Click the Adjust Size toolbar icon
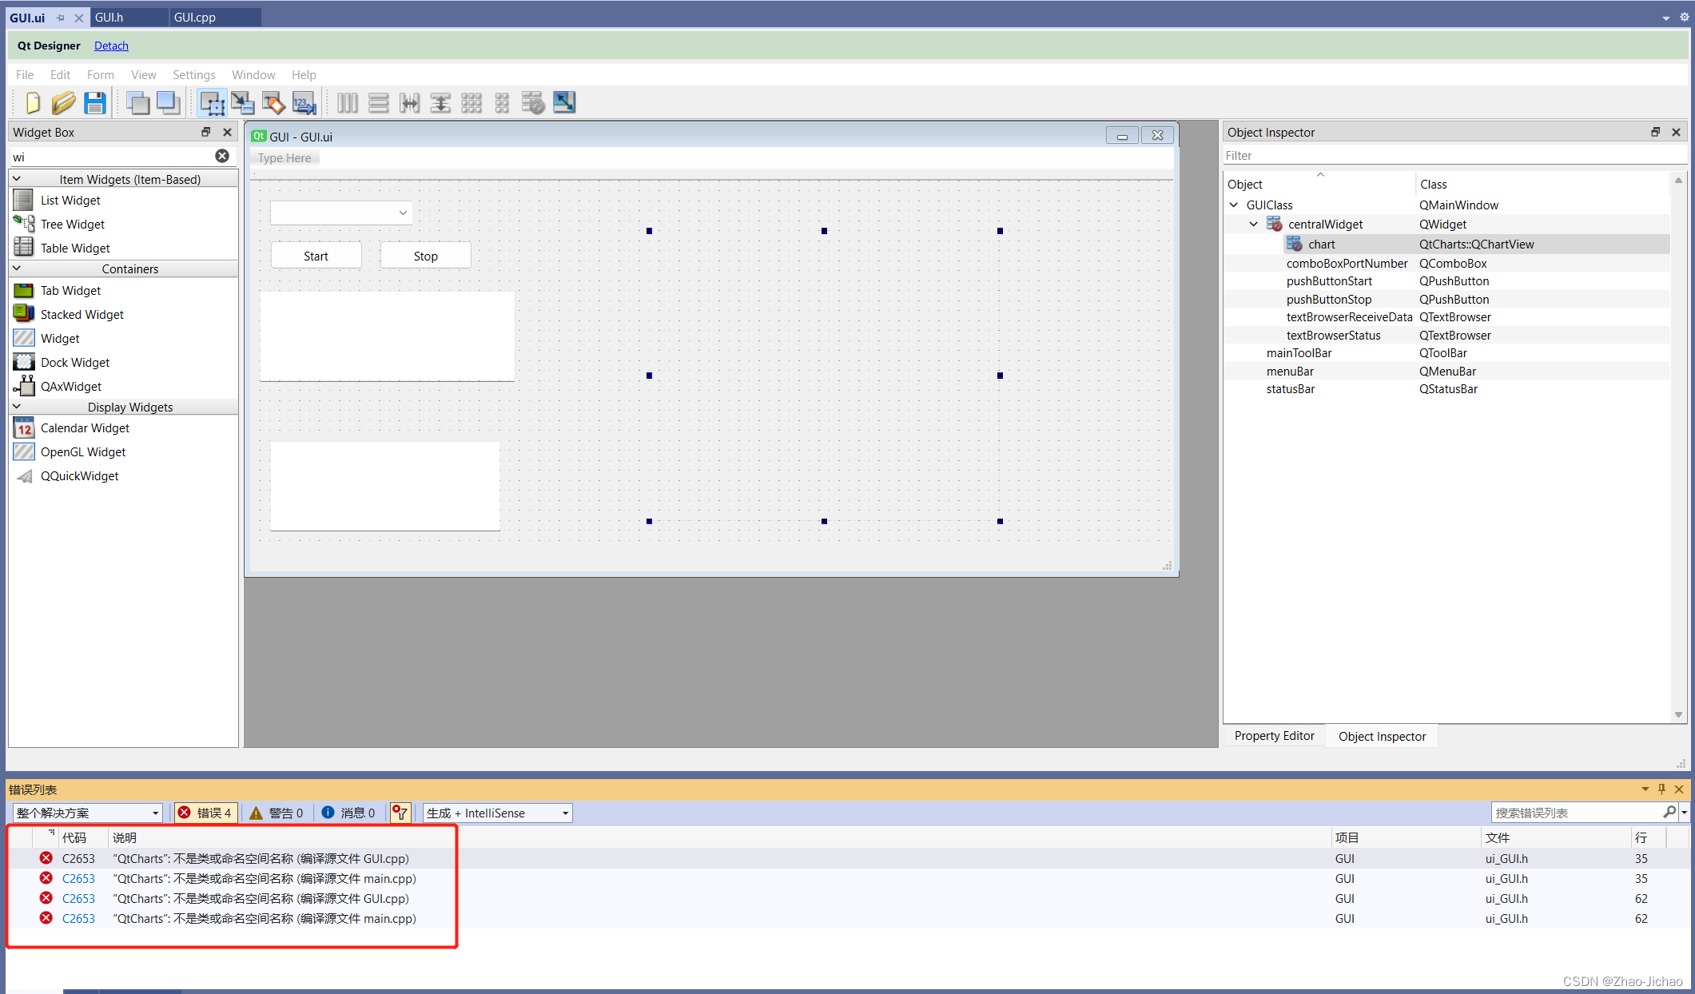The width and height of the screenshot is (1695, 994). 565,104
